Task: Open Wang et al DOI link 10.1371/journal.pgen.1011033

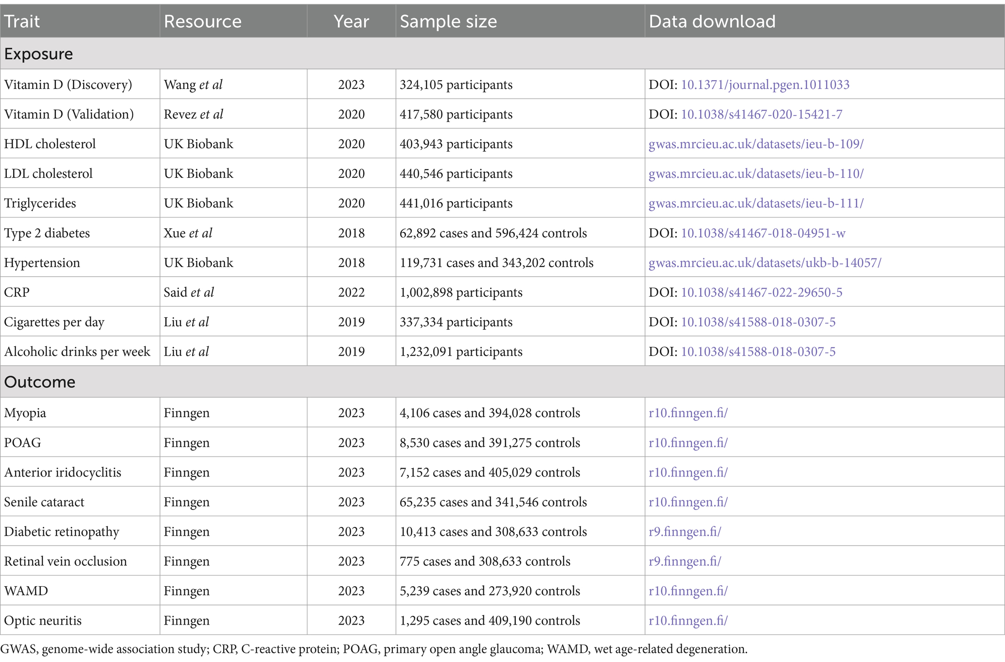Action: (x=765, y=85)
